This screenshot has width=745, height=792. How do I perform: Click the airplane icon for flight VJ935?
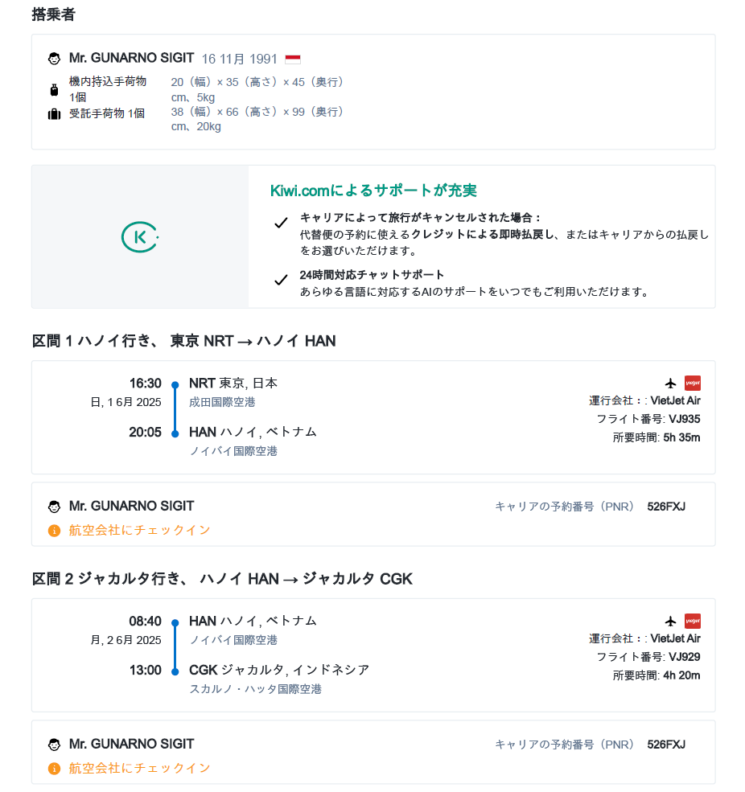coord(671,383)
